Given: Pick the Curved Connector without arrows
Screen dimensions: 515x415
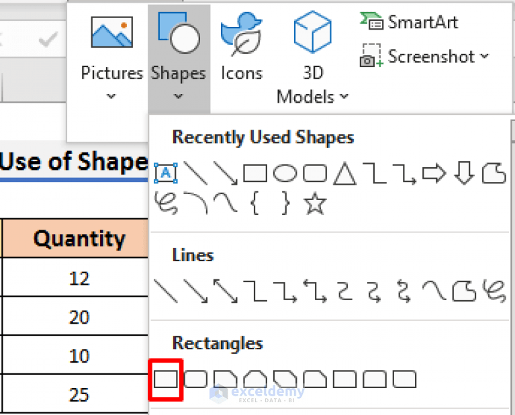Looking at the screenshot, I should point(345,291).
